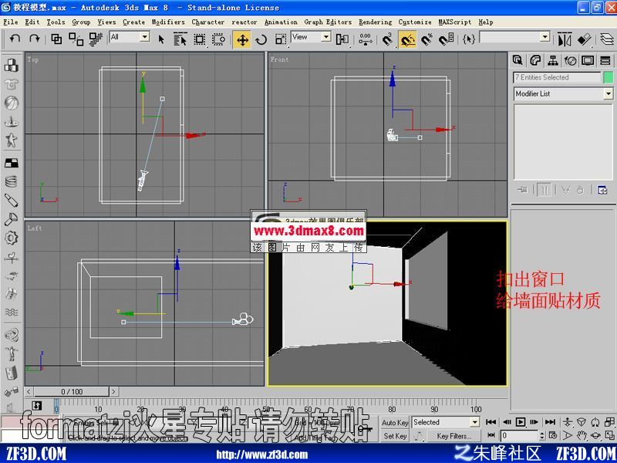Select the Select and Link tool
Viewport: 617px width, 463px height.
click(x=56, y=39)
